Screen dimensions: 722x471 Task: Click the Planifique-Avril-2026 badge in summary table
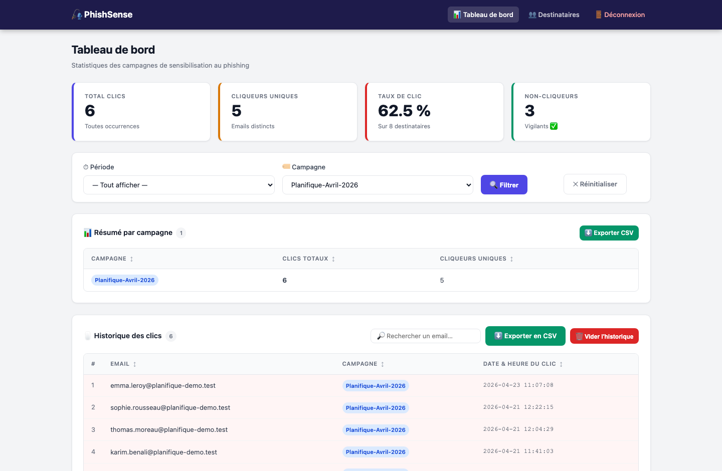[x=125, y=280]
